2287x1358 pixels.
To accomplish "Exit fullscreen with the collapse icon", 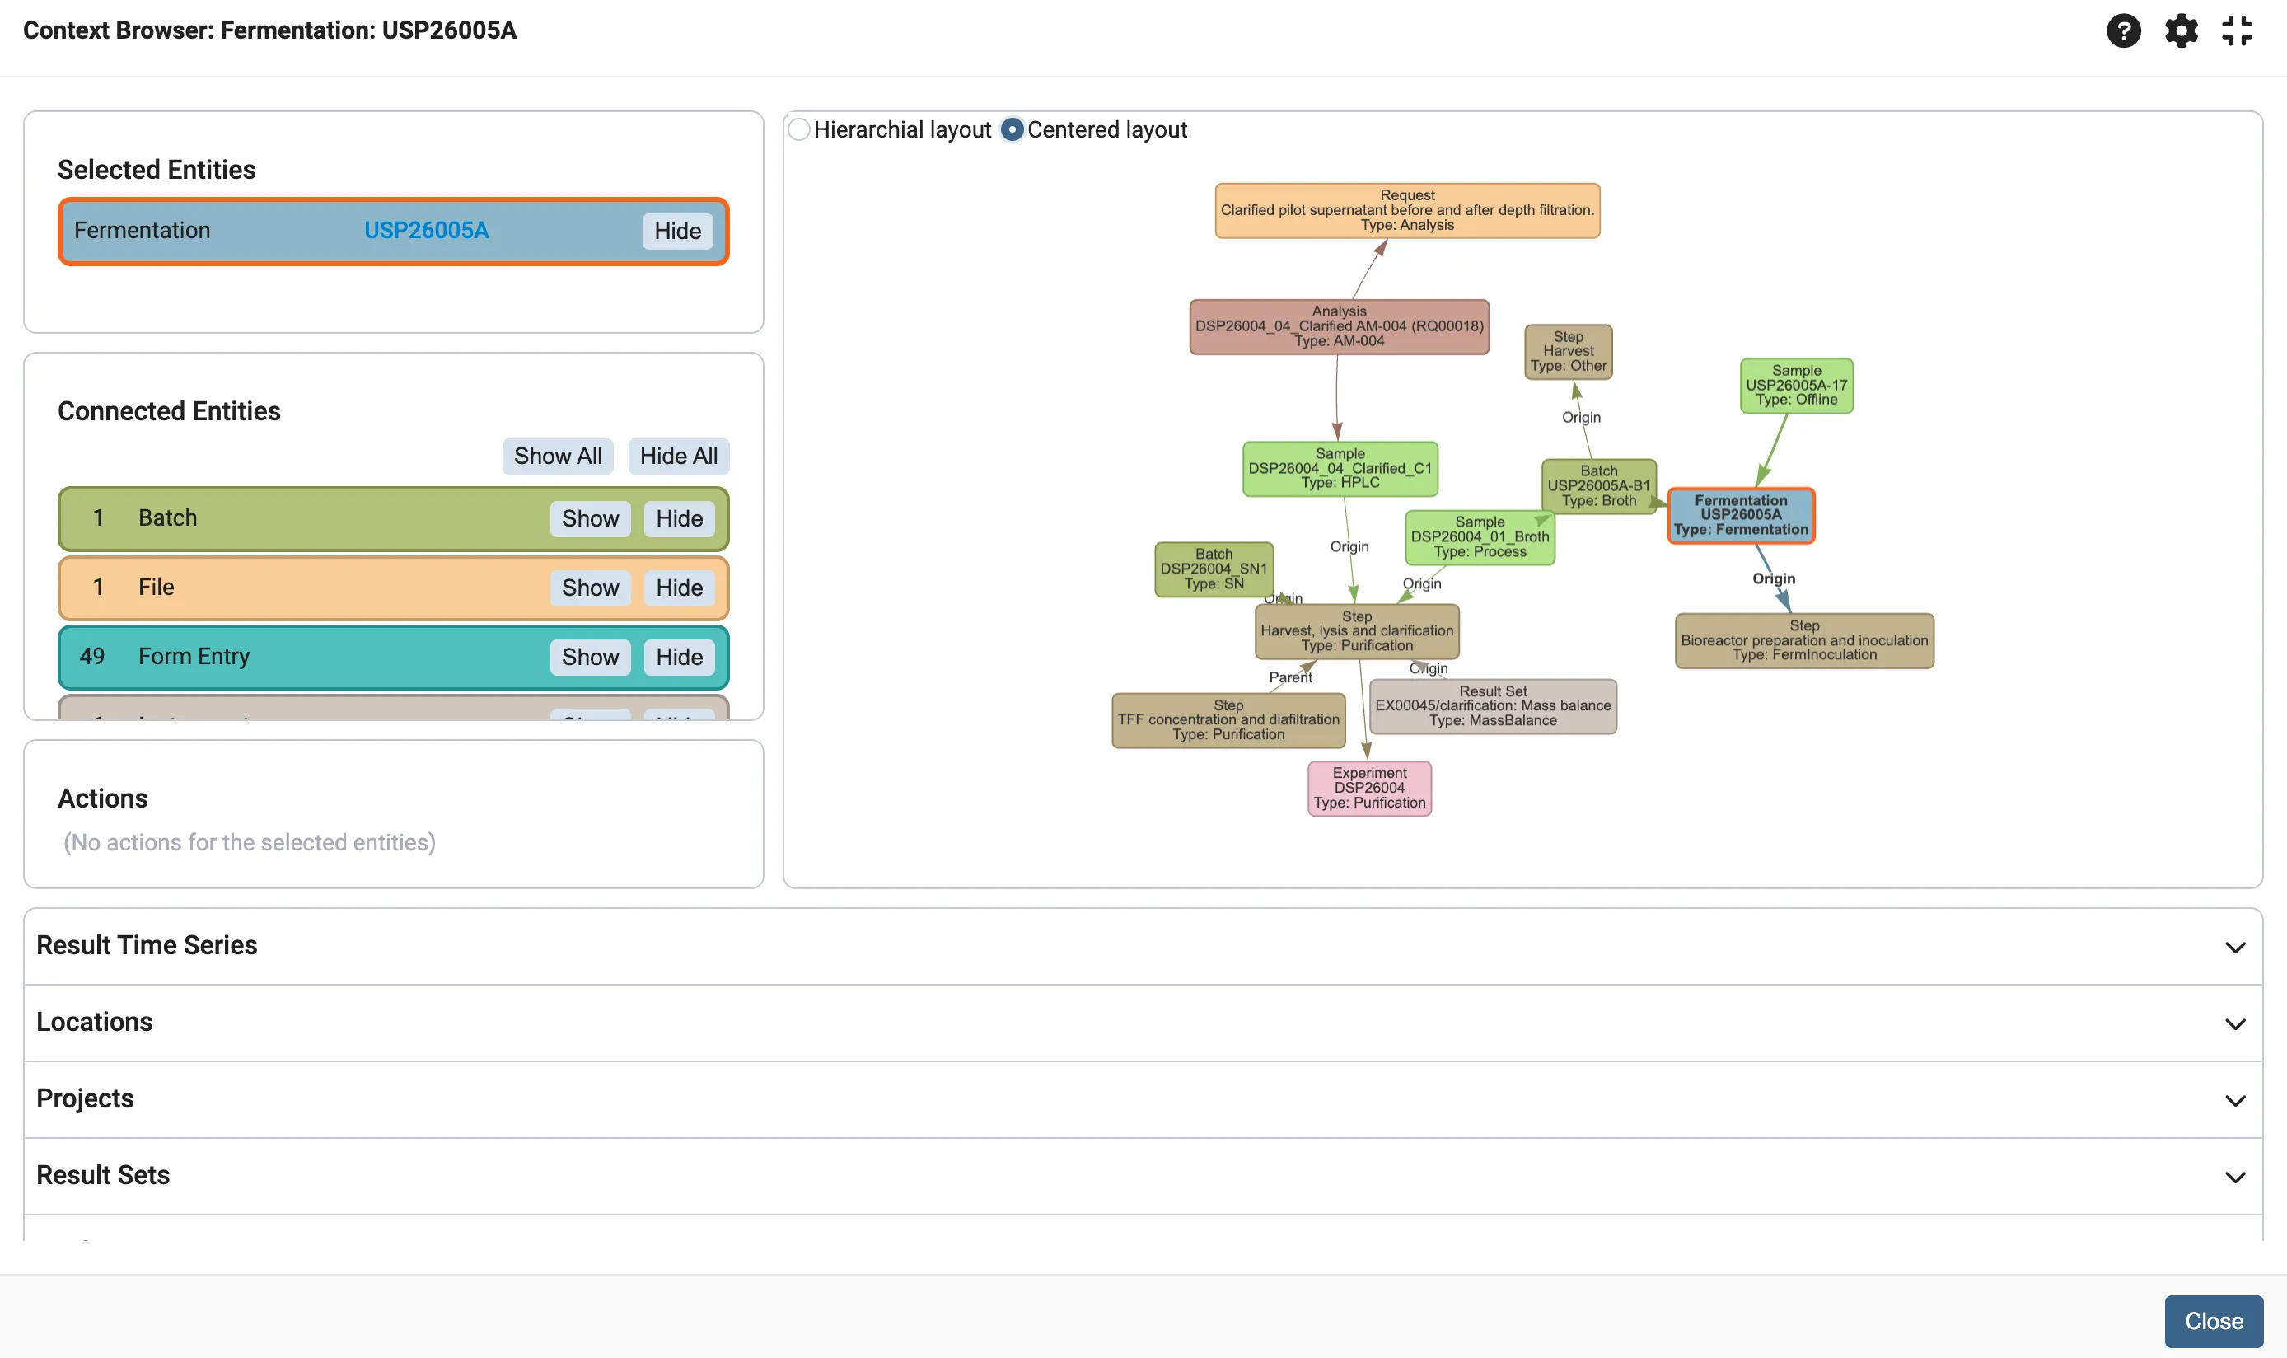I will coord(2237,31).
